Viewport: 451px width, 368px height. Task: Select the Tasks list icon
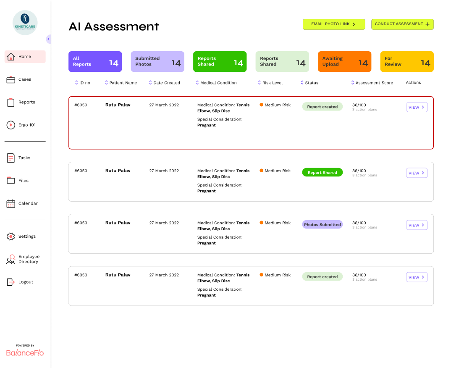(x=10, y=158)
